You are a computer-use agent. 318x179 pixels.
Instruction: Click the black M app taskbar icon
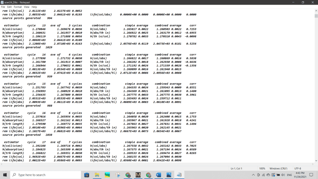pyautogui.click(x=138, y=175)
